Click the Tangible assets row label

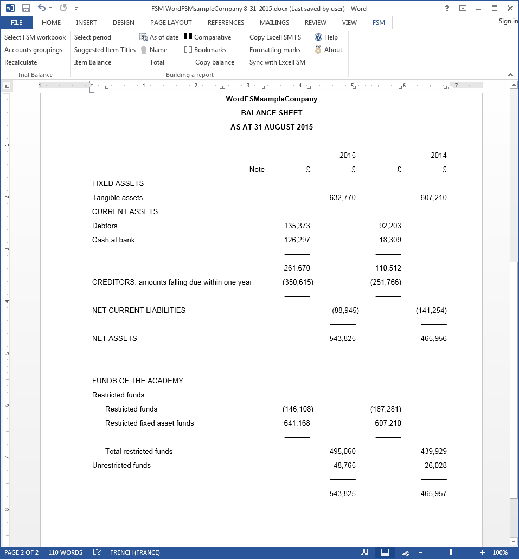point(117,197)
